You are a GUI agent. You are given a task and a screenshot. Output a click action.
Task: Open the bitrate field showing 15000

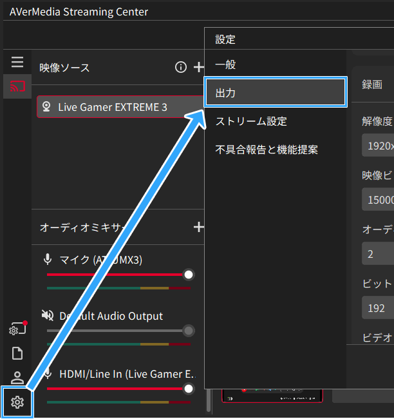[x=378, y=199]
